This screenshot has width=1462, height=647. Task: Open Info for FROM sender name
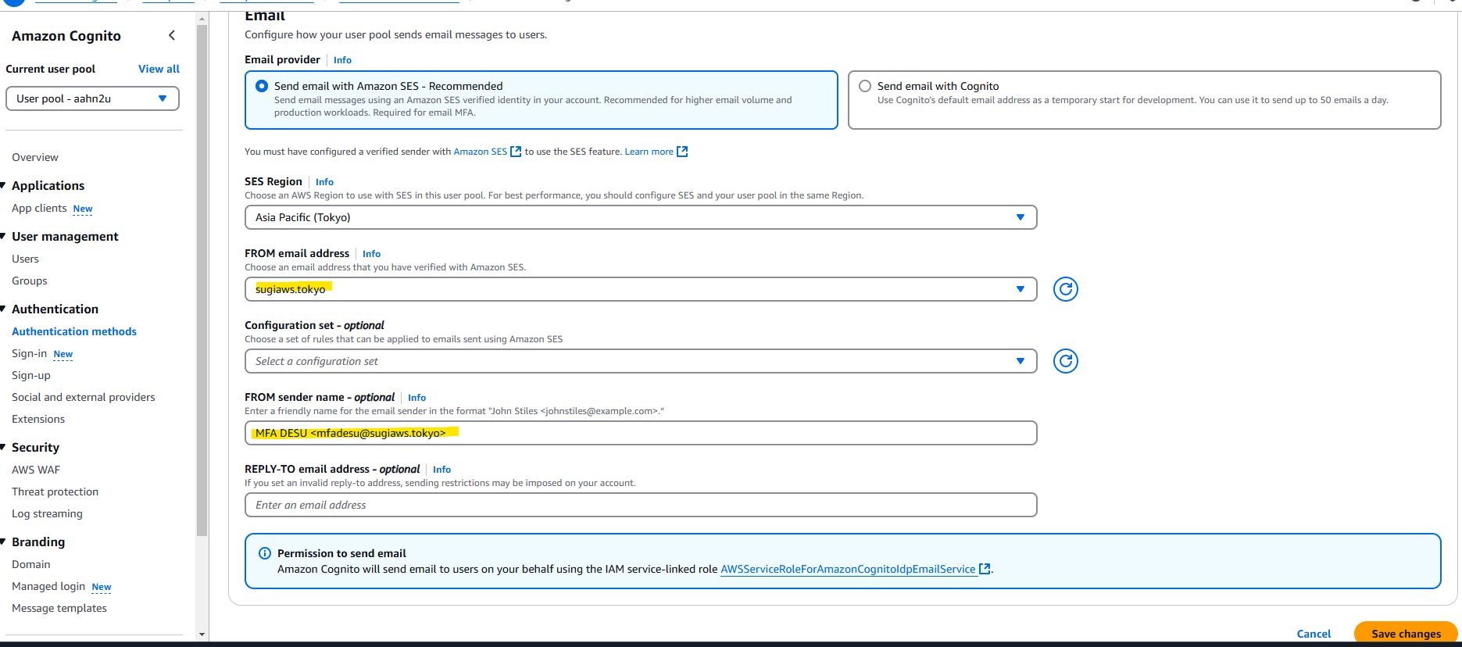(x=416, y=398)
